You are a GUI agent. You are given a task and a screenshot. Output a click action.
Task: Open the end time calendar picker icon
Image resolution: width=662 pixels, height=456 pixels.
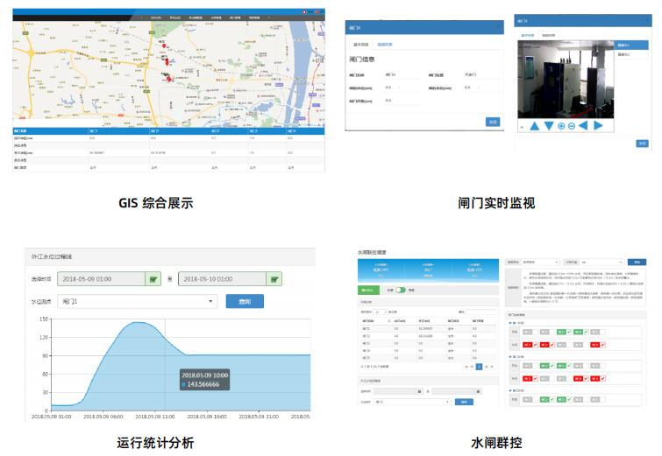pyautogui.click(x=275, y=279)
